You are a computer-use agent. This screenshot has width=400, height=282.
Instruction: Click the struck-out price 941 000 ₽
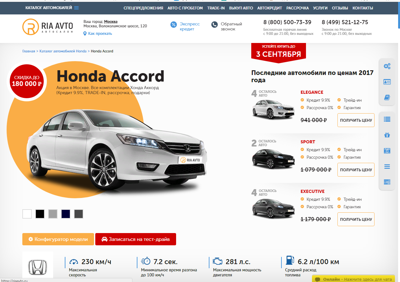point(314,120)
